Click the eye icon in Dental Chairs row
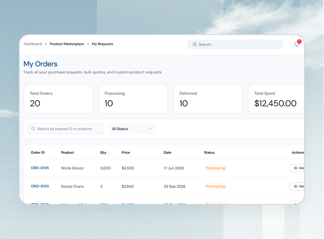Image resolution: width=324 pixels, height=239 pixels. coord(296,186)
